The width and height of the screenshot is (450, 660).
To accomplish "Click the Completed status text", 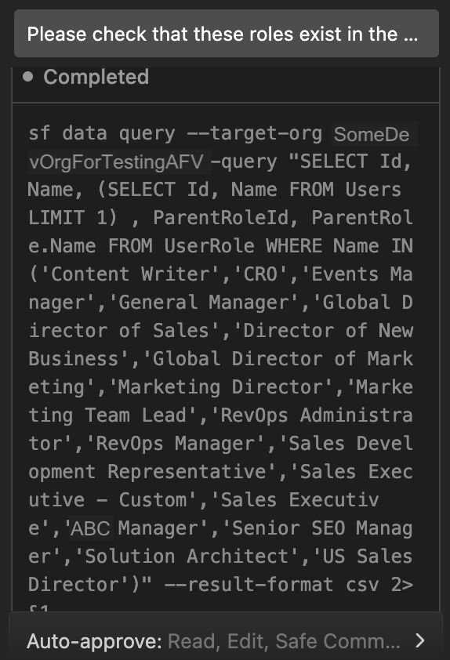I will coord(96,77).
